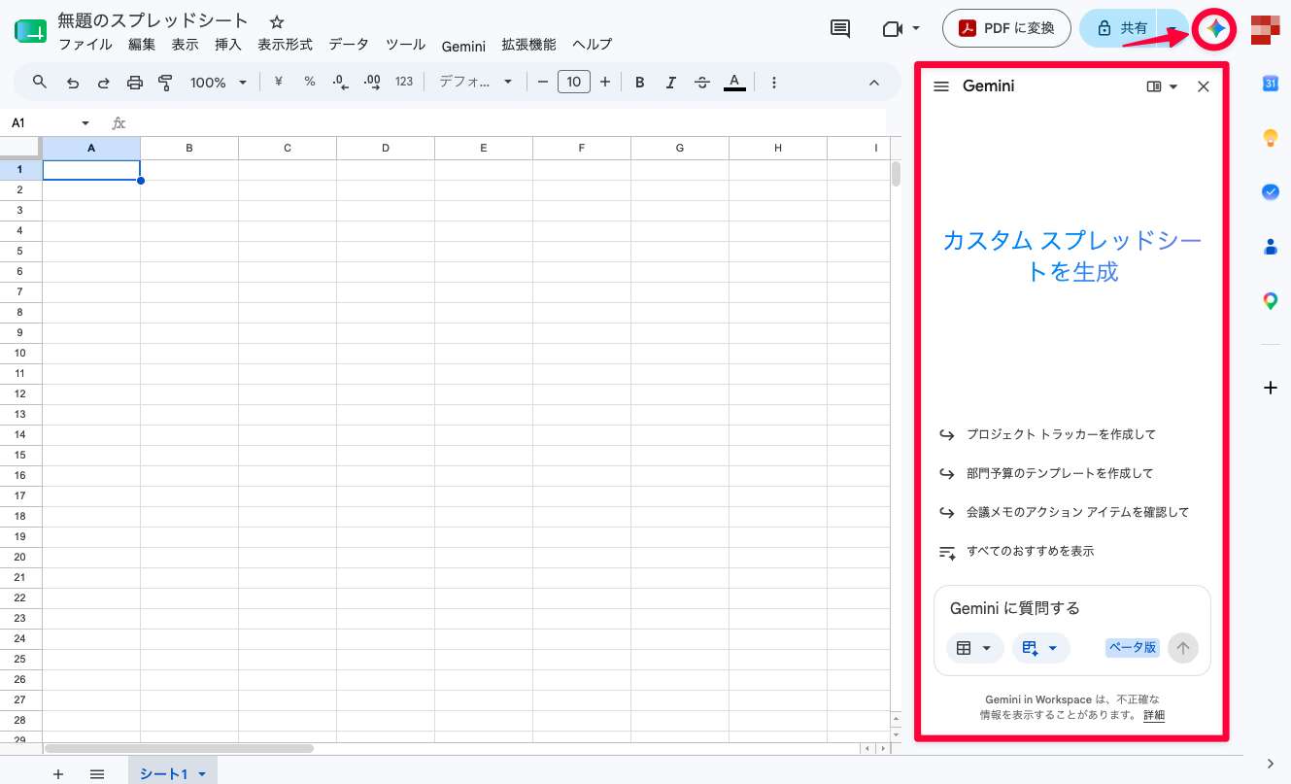Open the Name box dropdown arrow
1291x784 pixels.
tap(85, 123)
